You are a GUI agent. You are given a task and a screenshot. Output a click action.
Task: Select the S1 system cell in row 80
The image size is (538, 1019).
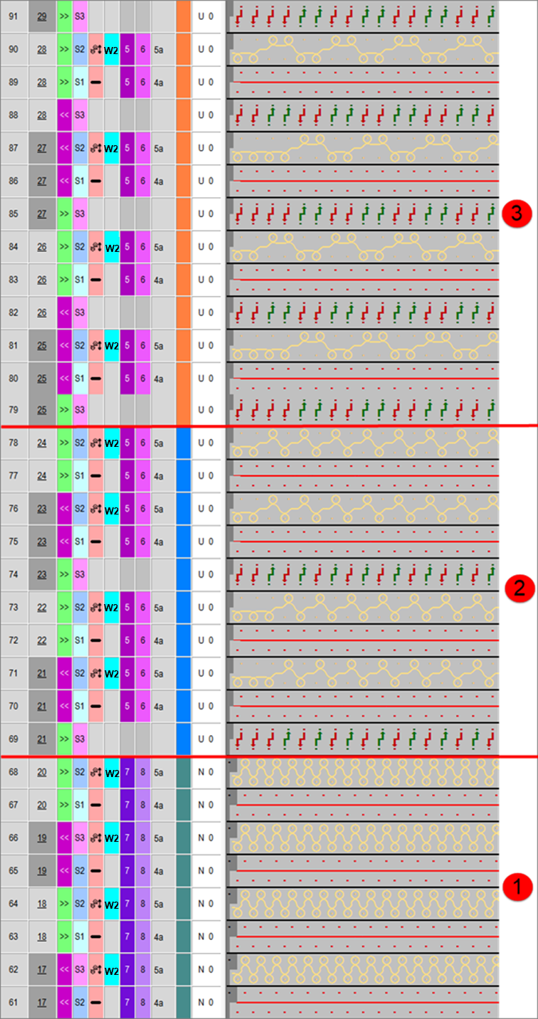point(80,379)
